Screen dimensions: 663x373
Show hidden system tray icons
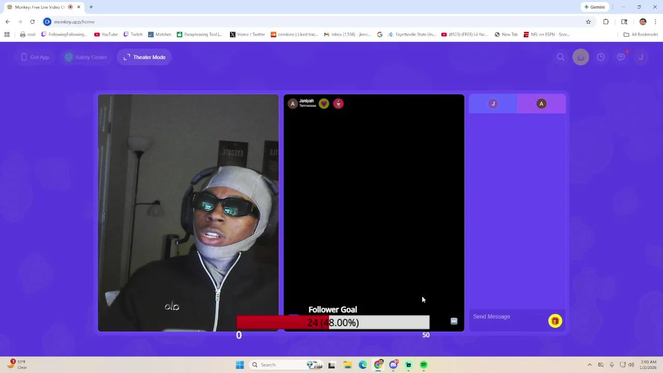point(589,365)
